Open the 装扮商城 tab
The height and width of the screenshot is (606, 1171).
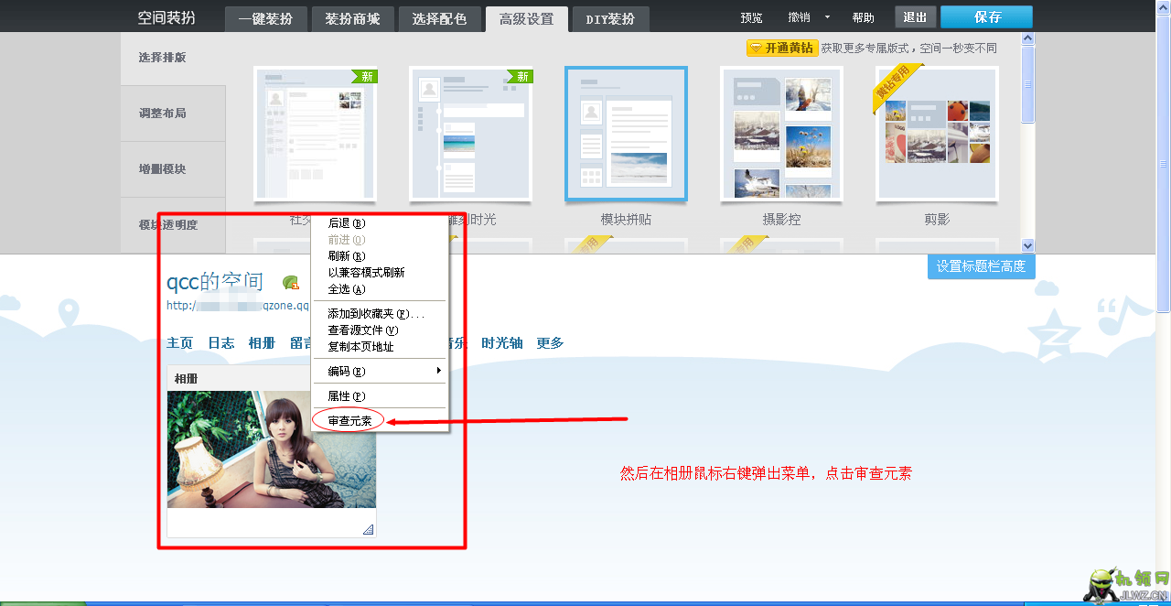pos(352,18)
